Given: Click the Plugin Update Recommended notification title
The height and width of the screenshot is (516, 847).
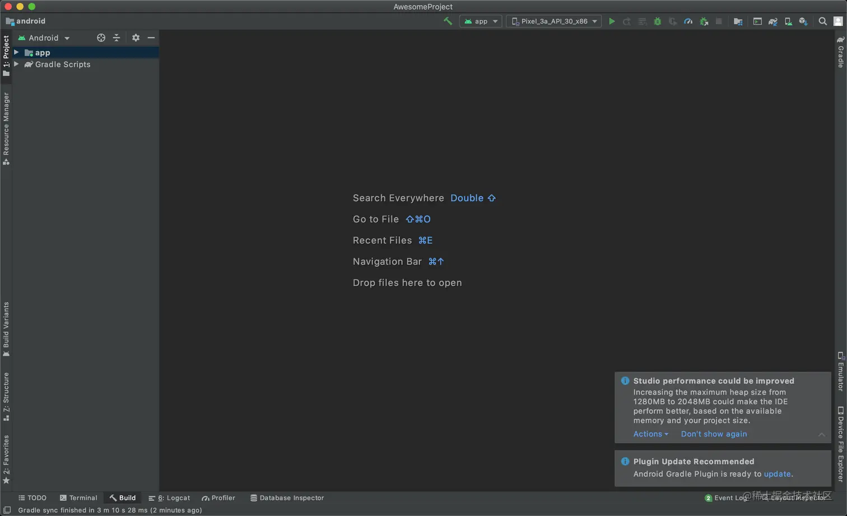Looking at the screenshot, I should (x=694, y=461).
